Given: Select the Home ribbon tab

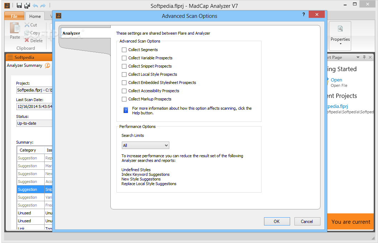Looking at the screenshot, I should 35,16.
